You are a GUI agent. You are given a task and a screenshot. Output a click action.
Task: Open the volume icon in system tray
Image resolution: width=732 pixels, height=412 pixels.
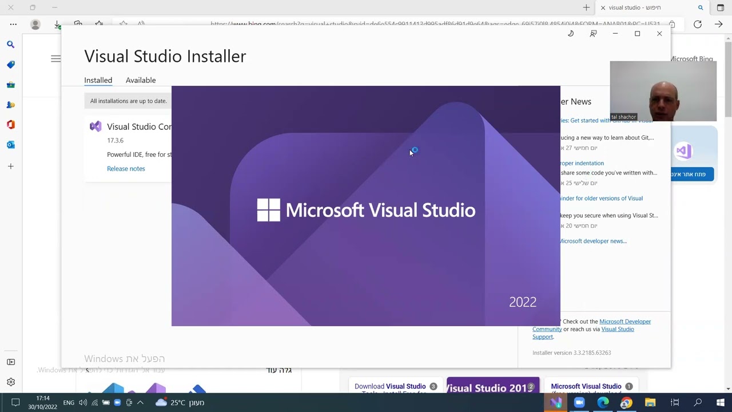pyautogui.click(x=83, y=402)
